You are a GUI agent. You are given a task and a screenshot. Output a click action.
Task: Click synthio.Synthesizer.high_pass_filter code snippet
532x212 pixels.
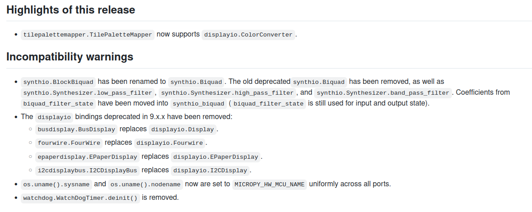(227, 93)
